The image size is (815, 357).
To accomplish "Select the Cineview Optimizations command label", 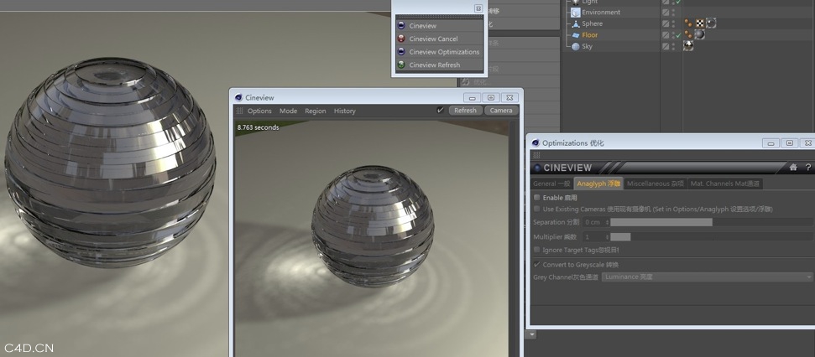I will pyautogui.click(x=444, y=52).
